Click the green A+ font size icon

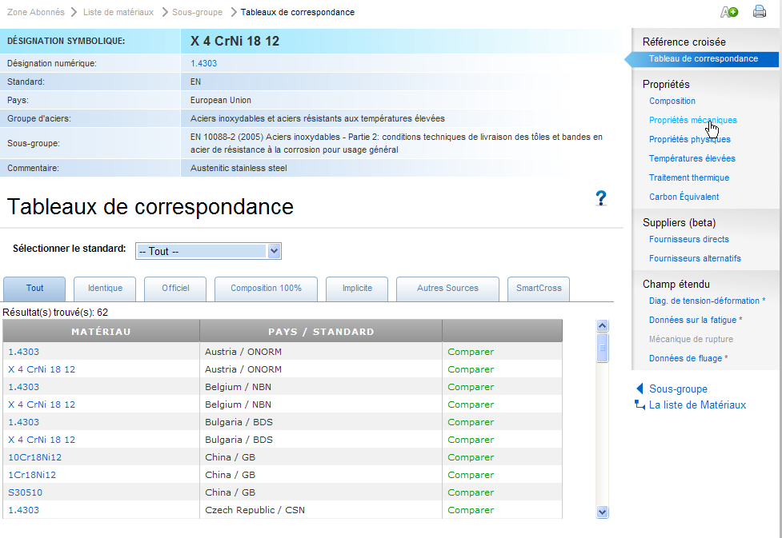point(728,11)
